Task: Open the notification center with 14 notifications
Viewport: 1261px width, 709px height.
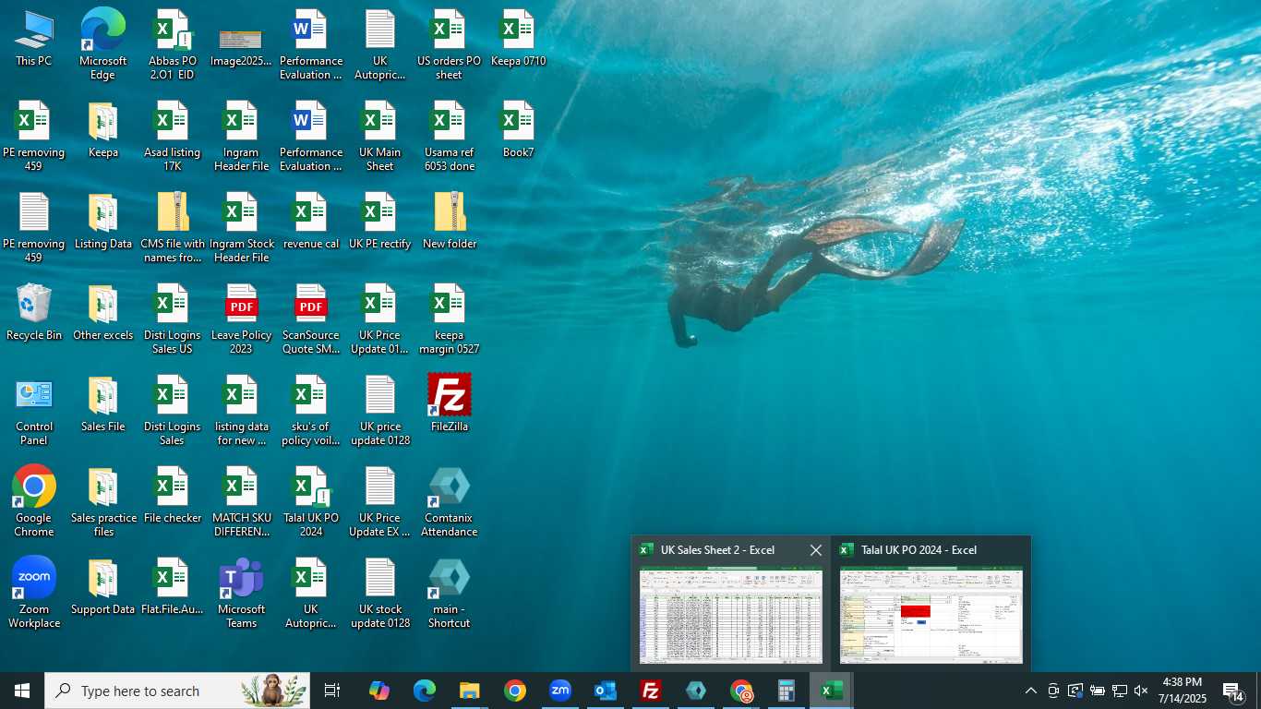Action: pyautogui.click(x=1233, y=691)
